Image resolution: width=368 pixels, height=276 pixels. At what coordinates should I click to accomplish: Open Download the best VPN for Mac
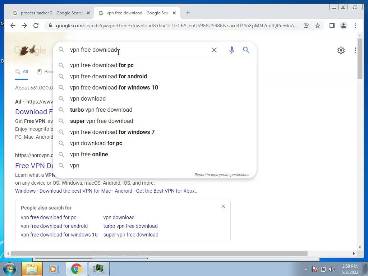[75, 191]
